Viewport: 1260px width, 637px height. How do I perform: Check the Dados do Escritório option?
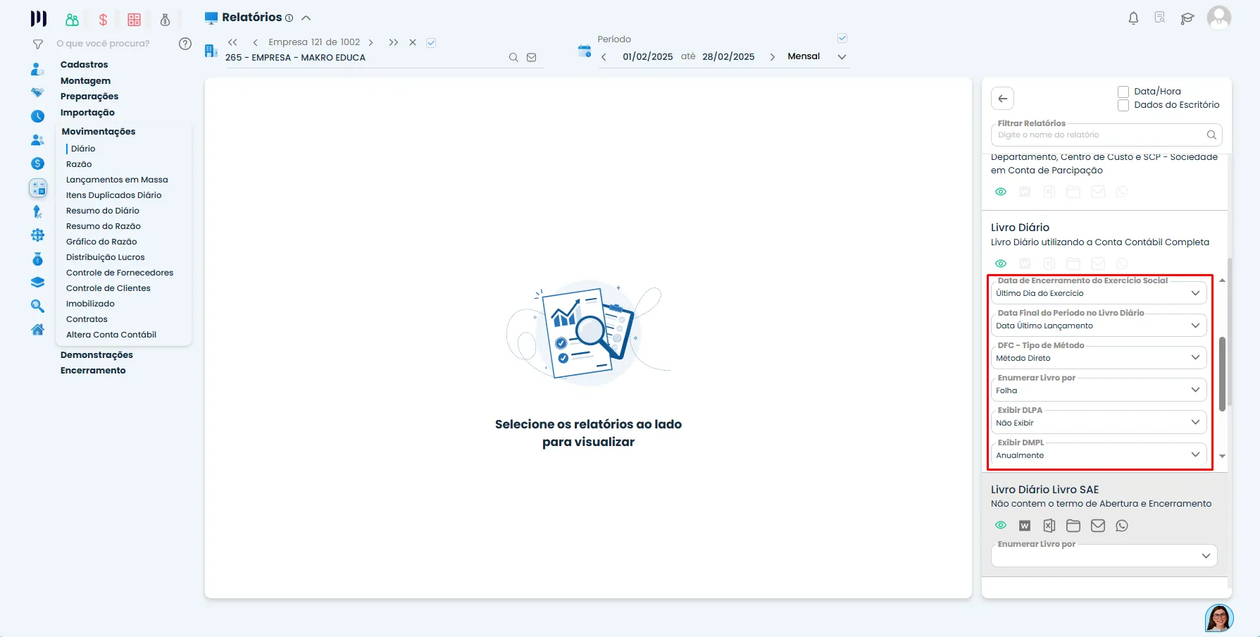tap(1123, 105)
